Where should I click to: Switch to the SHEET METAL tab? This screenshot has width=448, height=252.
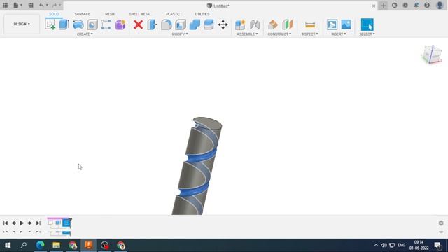140,14
